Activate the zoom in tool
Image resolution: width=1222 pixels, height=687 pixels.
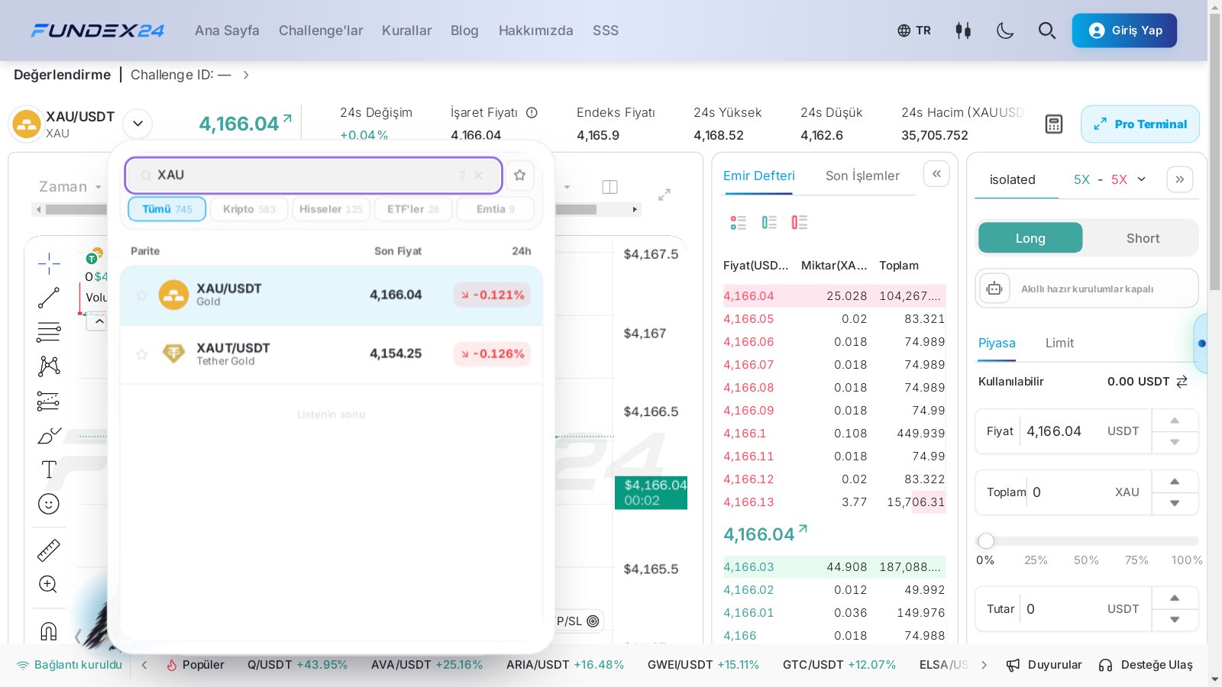coord(48,585)
